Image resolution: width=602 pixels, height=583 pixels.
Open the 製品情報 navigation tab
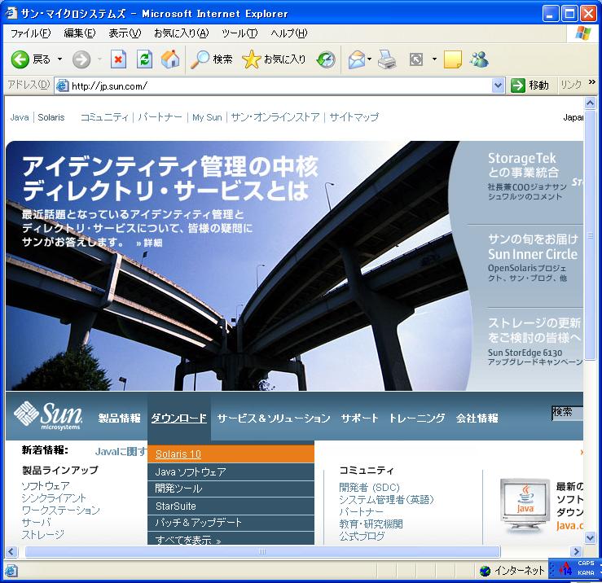[x=120, y=418]
